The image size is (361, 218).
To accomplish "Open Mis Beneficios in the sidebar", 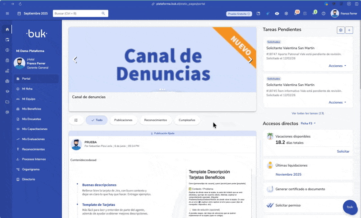I will (32, 109).
